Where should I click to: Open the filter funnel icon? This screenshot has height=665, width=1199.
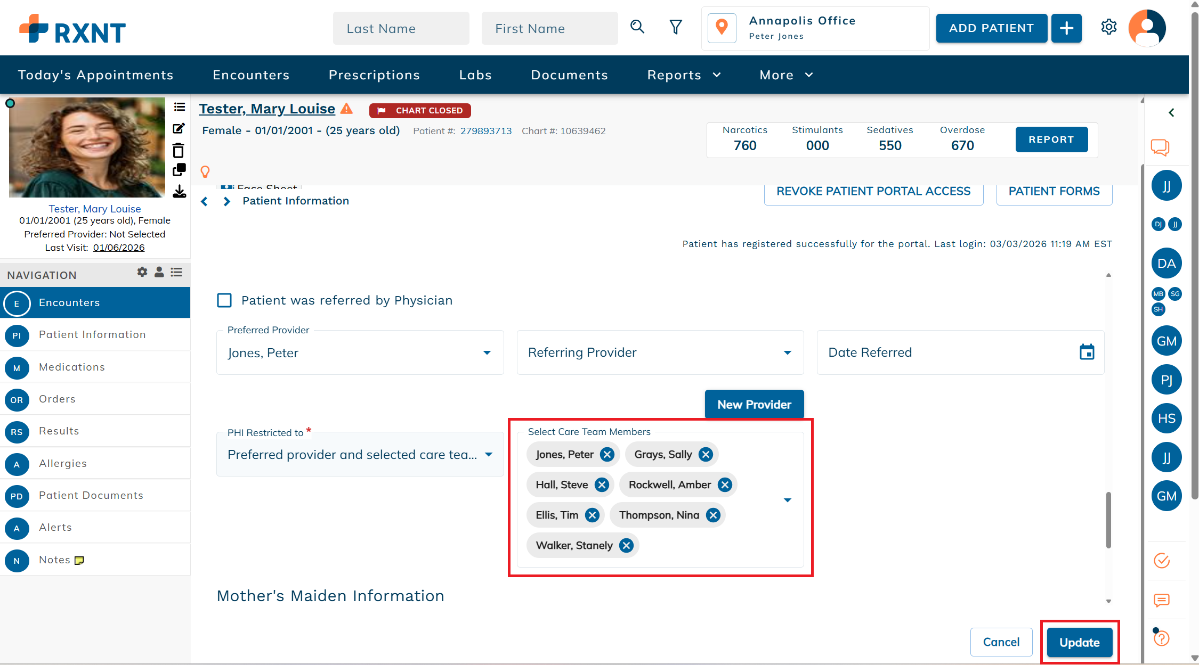click(676, 27)
